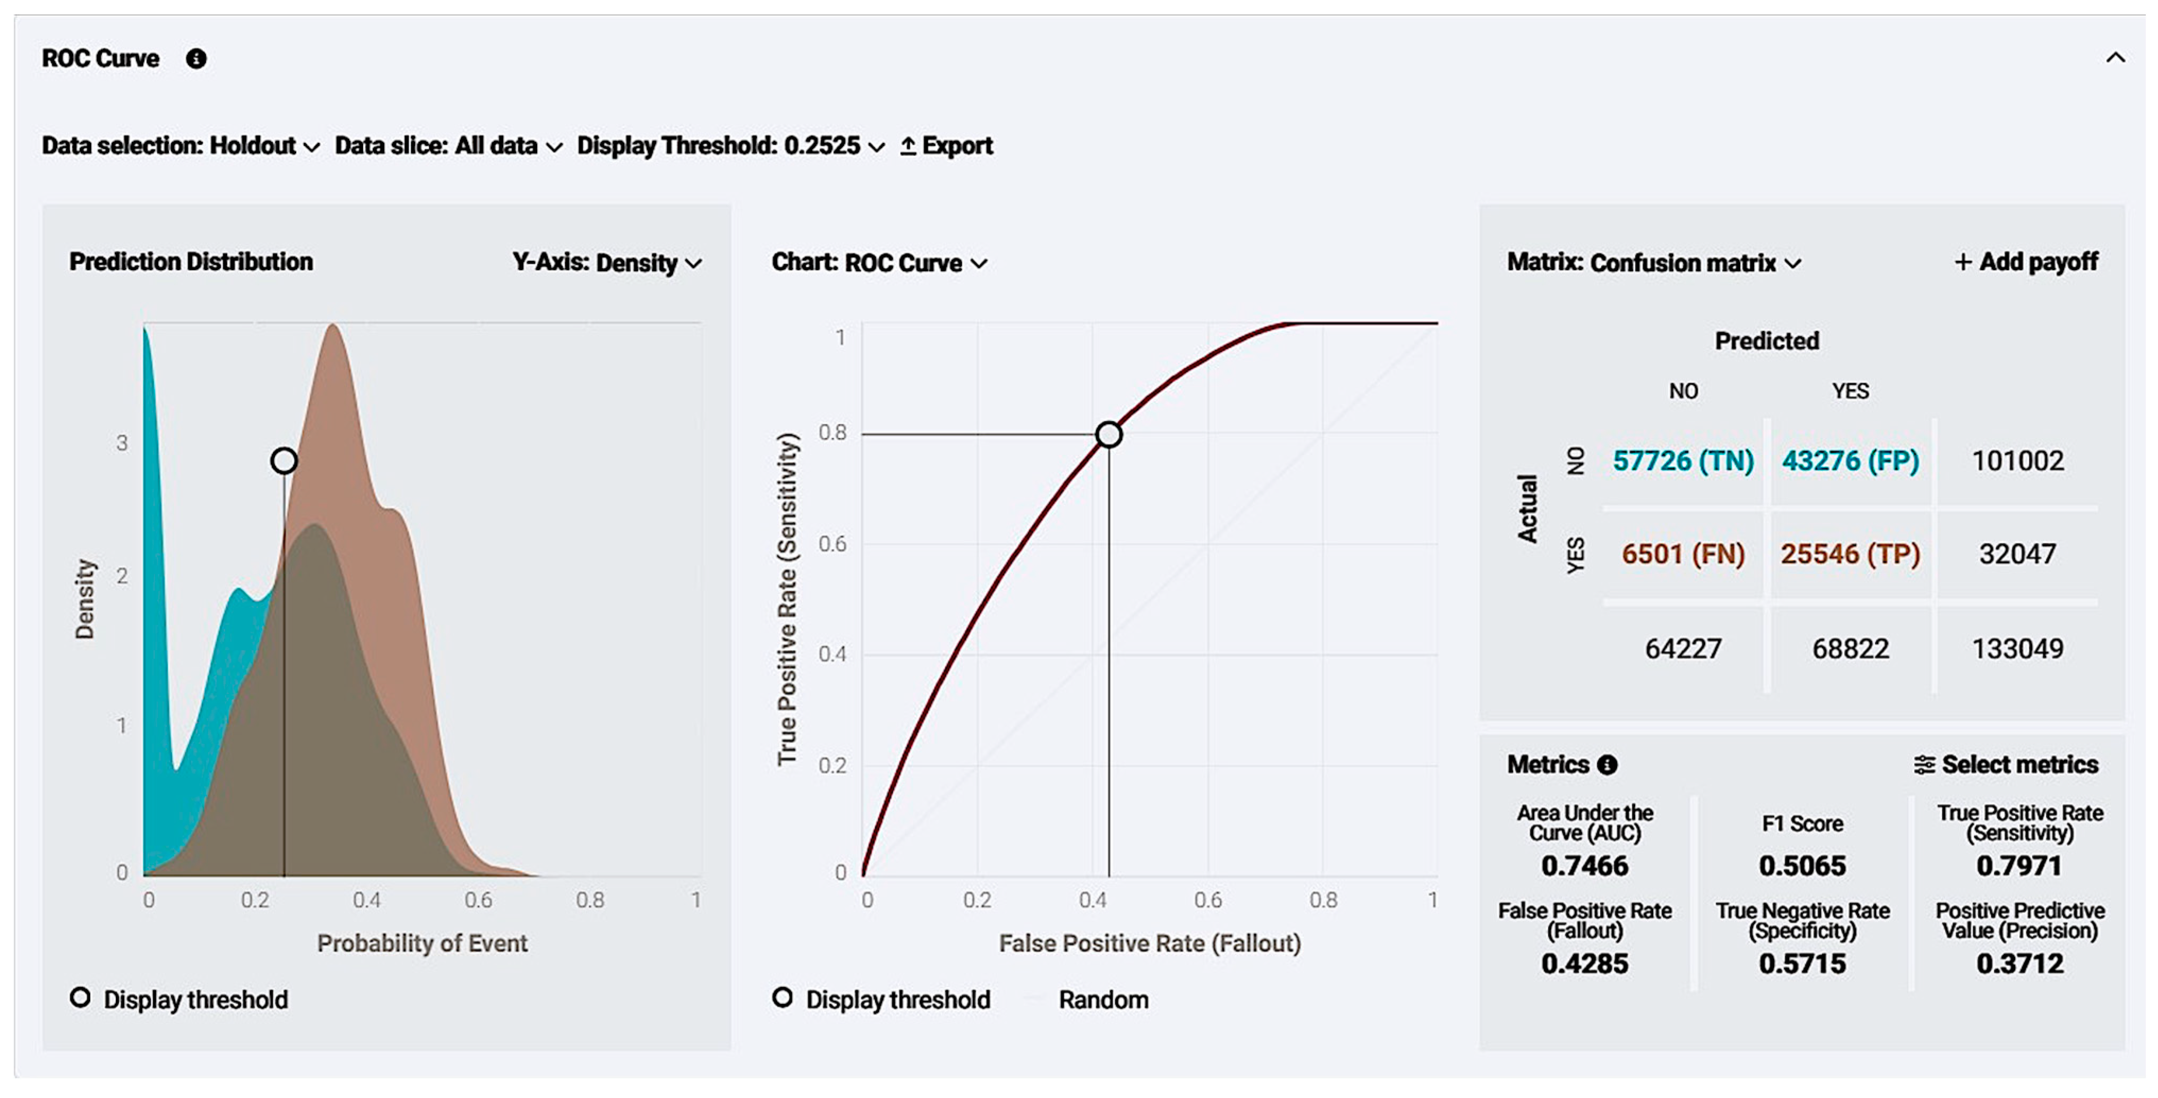Click the Select metrics sliders icon

click(x=1924, y=765)
